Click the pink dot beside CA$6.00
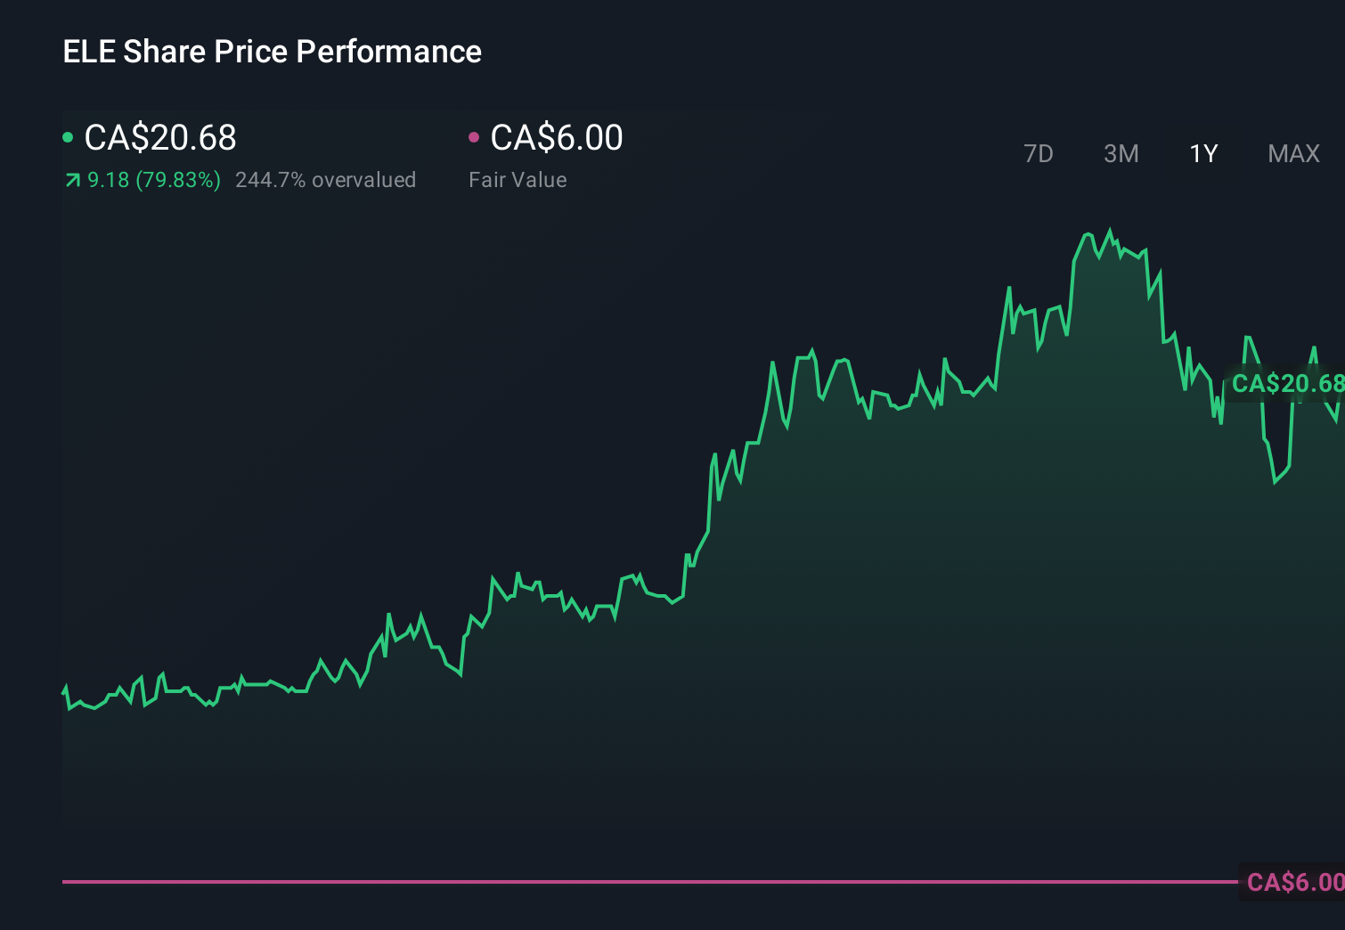The width and height of the screenshot is (1345, 930). click(x=475, y=136)
